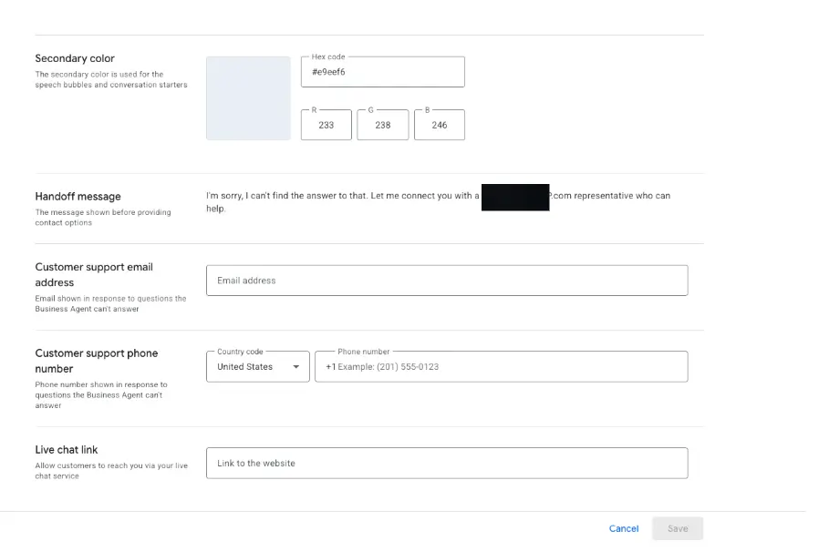Click the Hex code input field
The image size is (829, 552).
pos(382,71)
